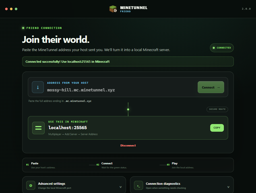Click the red Disconnect link

(x=128, y=145)
